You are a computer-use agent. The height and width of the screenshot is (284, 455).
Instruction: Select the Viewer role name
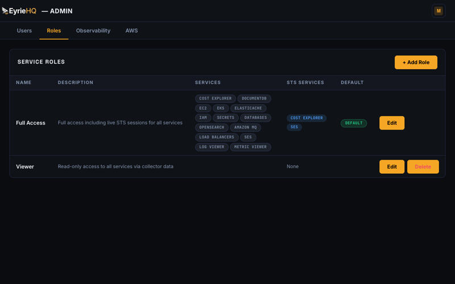pos(25,166)
